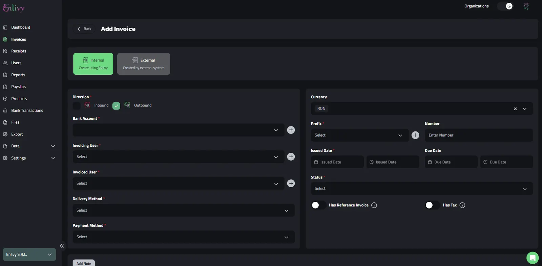Expand the Settings menu chevron
Viewport: 542px width, 266px height.
pos(53,158)
